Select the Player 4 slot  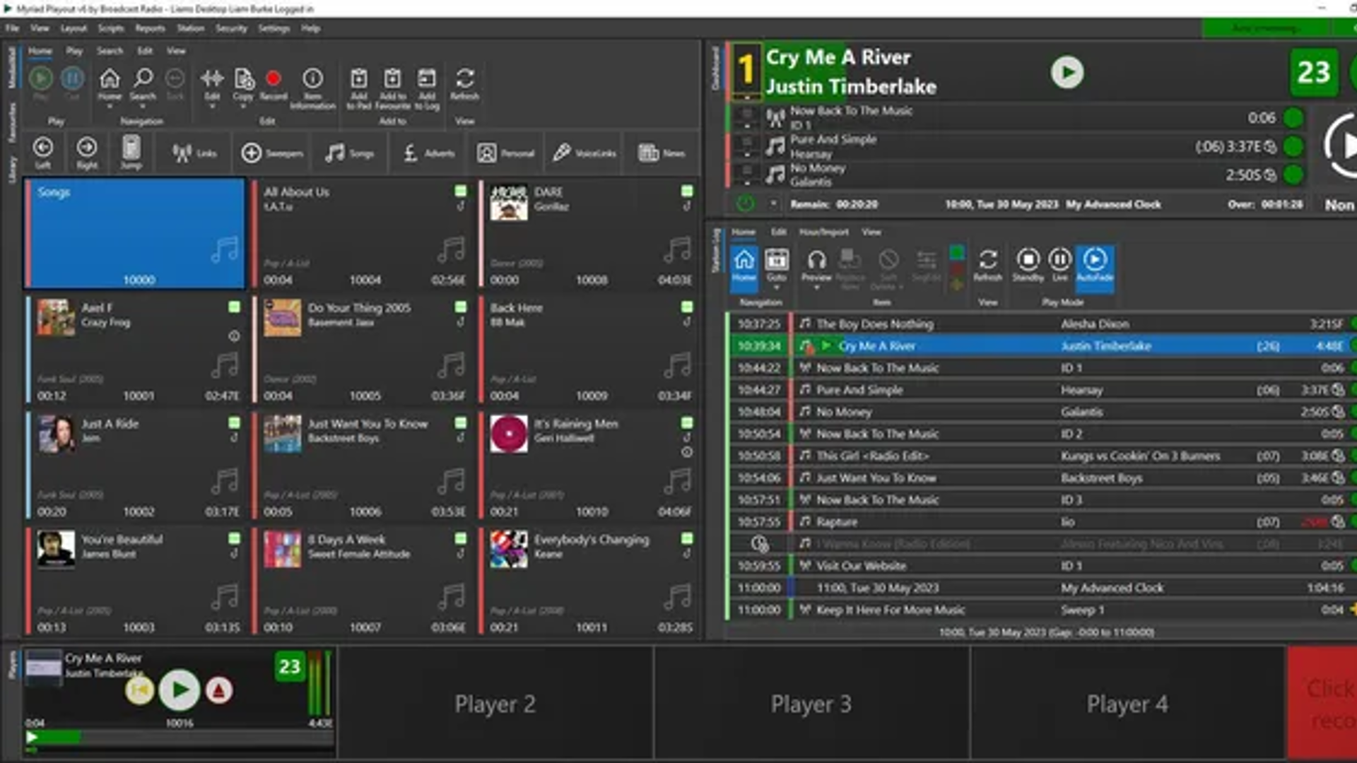point(1127,704)
